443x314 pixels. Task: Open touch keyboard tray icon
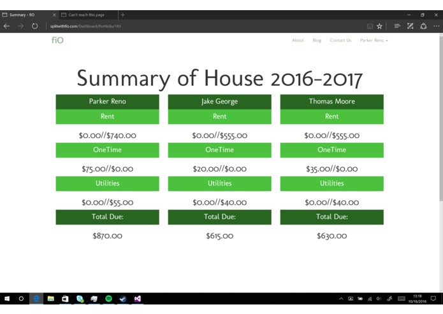tap(402, 299)
